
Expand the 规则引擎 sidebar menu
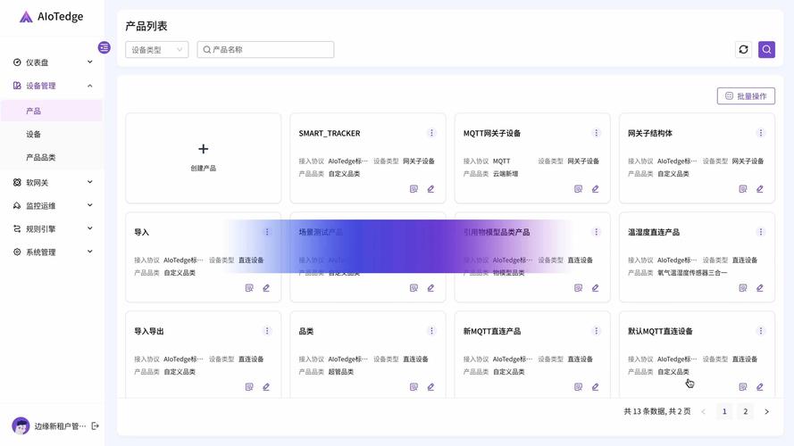pyautogui.click(x=52, y=229)
